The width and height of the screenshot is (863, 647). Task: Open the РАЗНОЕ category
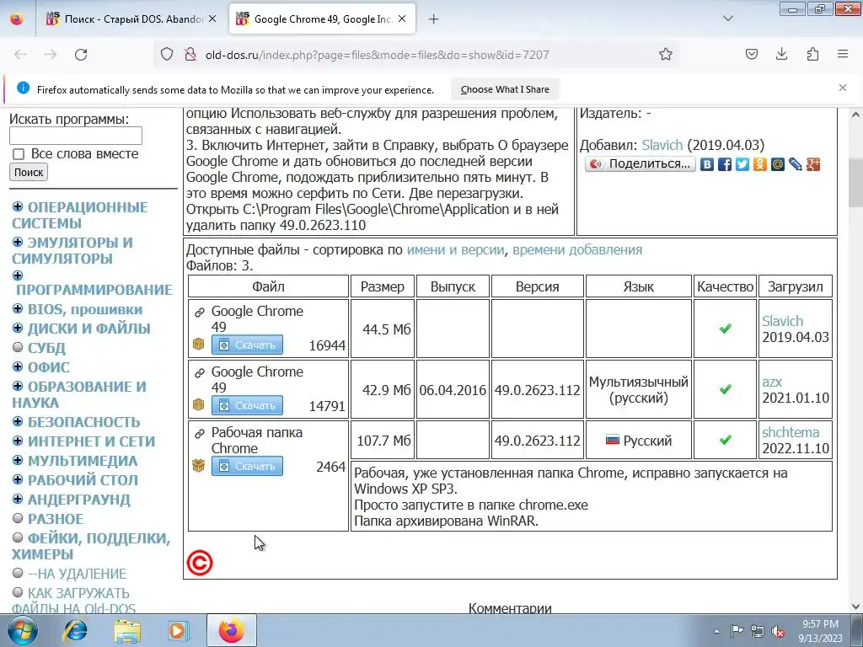56,519
